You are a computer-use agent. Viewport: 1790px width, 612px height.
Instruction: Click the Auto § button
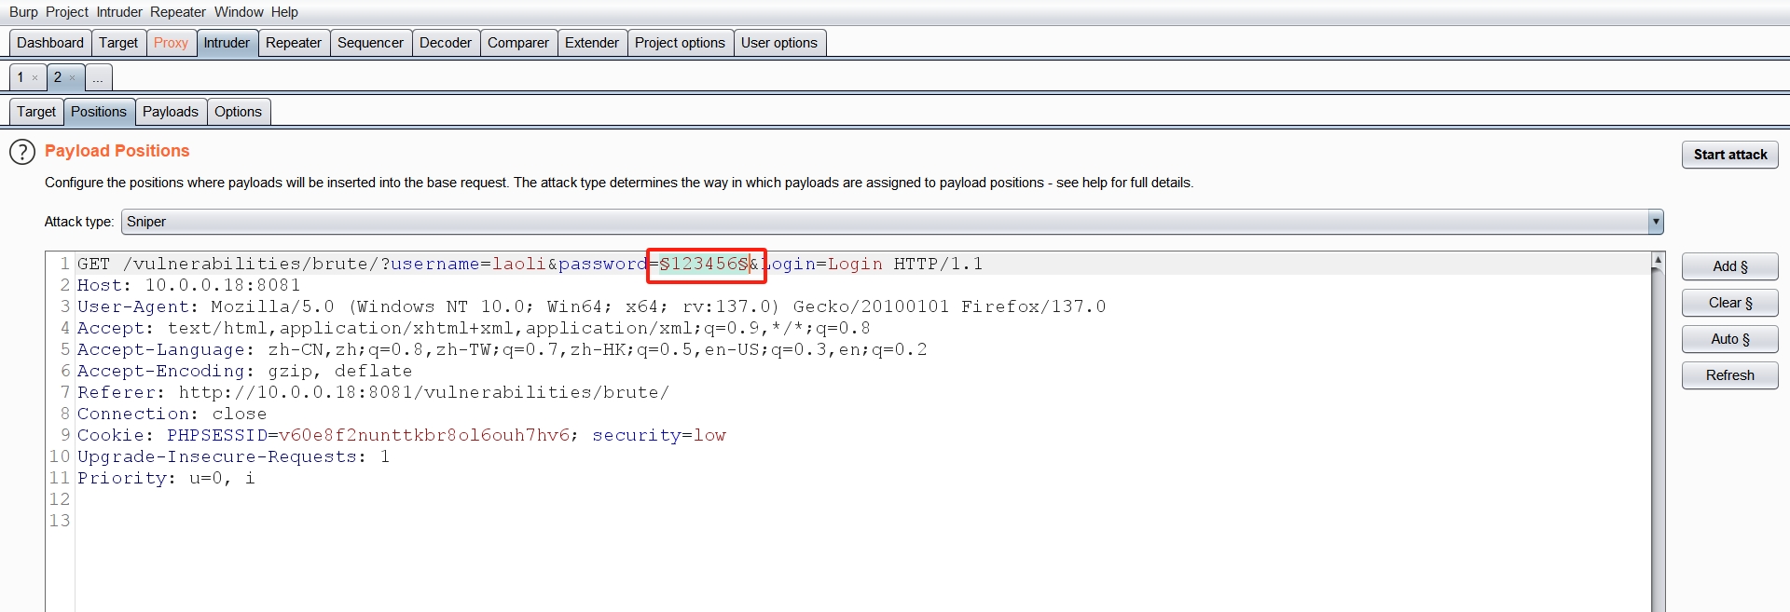[x=1730, y=339]
